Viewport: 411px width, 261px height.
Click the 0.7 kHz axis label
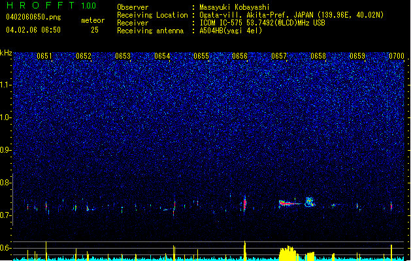pos(6,215)
